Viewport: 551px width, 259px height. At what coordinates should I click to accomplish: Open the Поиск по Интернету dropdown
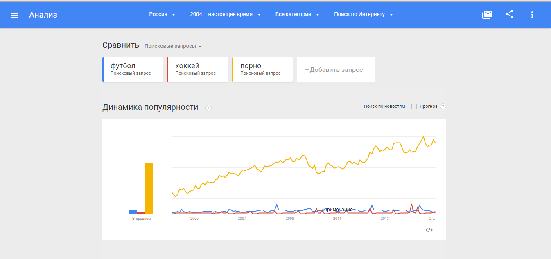(x=364, y=14)
